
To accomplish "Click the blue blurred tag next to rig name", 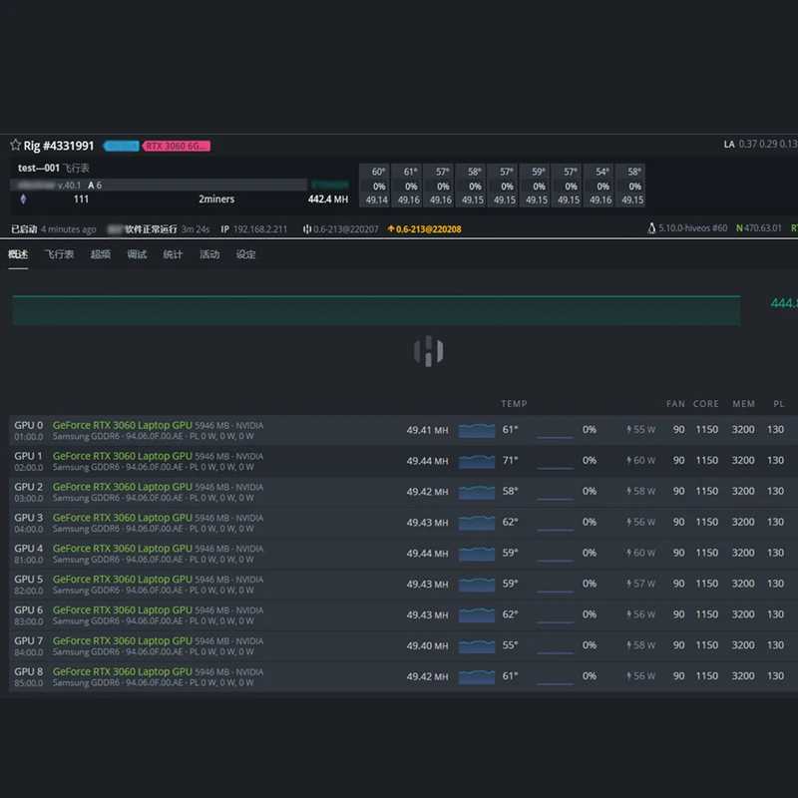I will (121, 146).
